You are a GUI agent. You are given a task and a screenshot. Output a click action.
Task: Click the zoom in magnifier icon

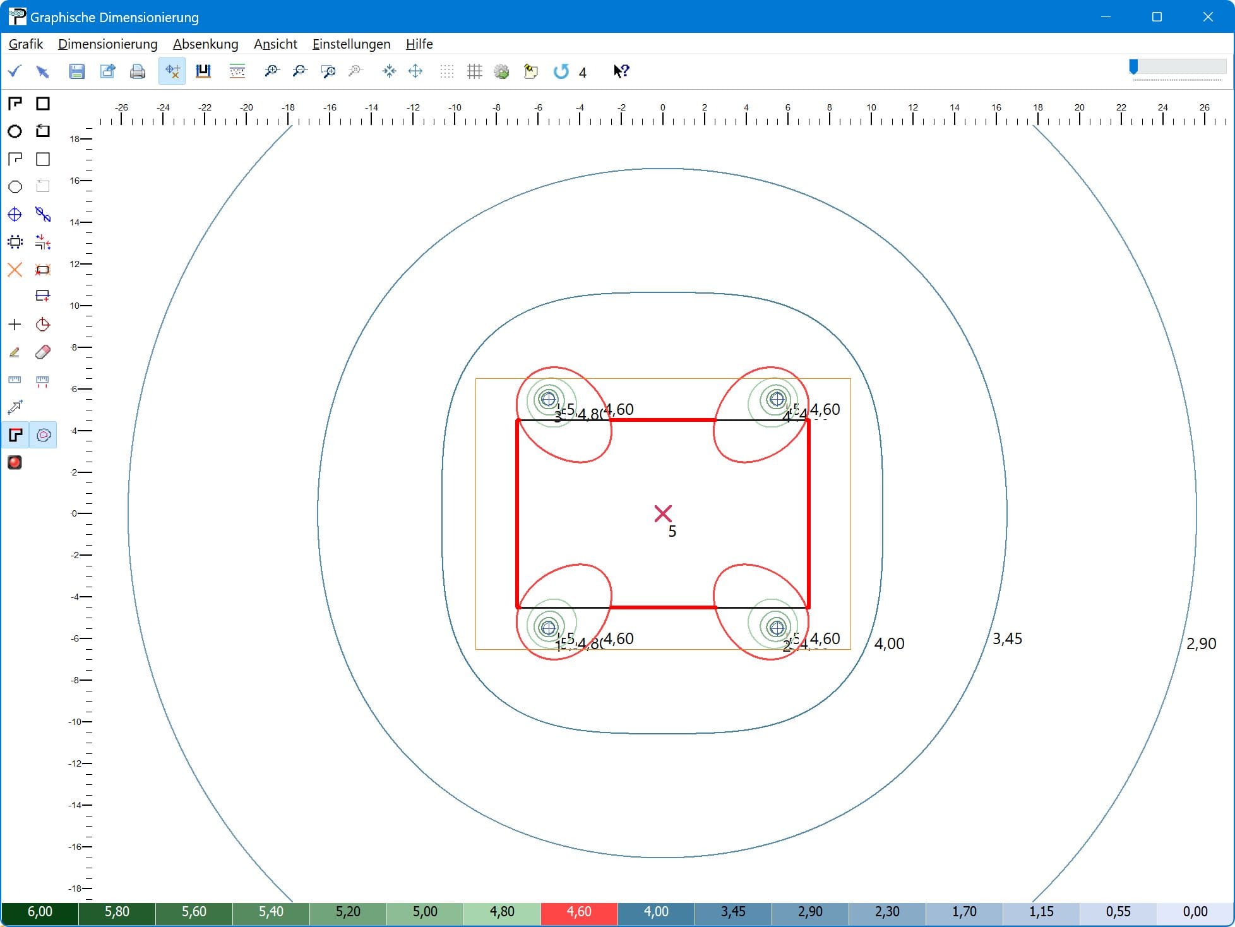[271, 71]
